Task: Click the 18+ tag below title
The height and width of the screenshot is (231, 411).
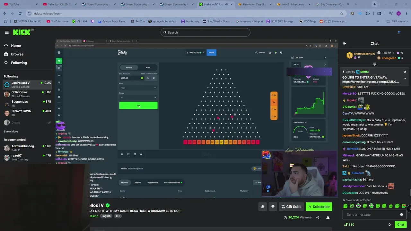Action: 118,216
